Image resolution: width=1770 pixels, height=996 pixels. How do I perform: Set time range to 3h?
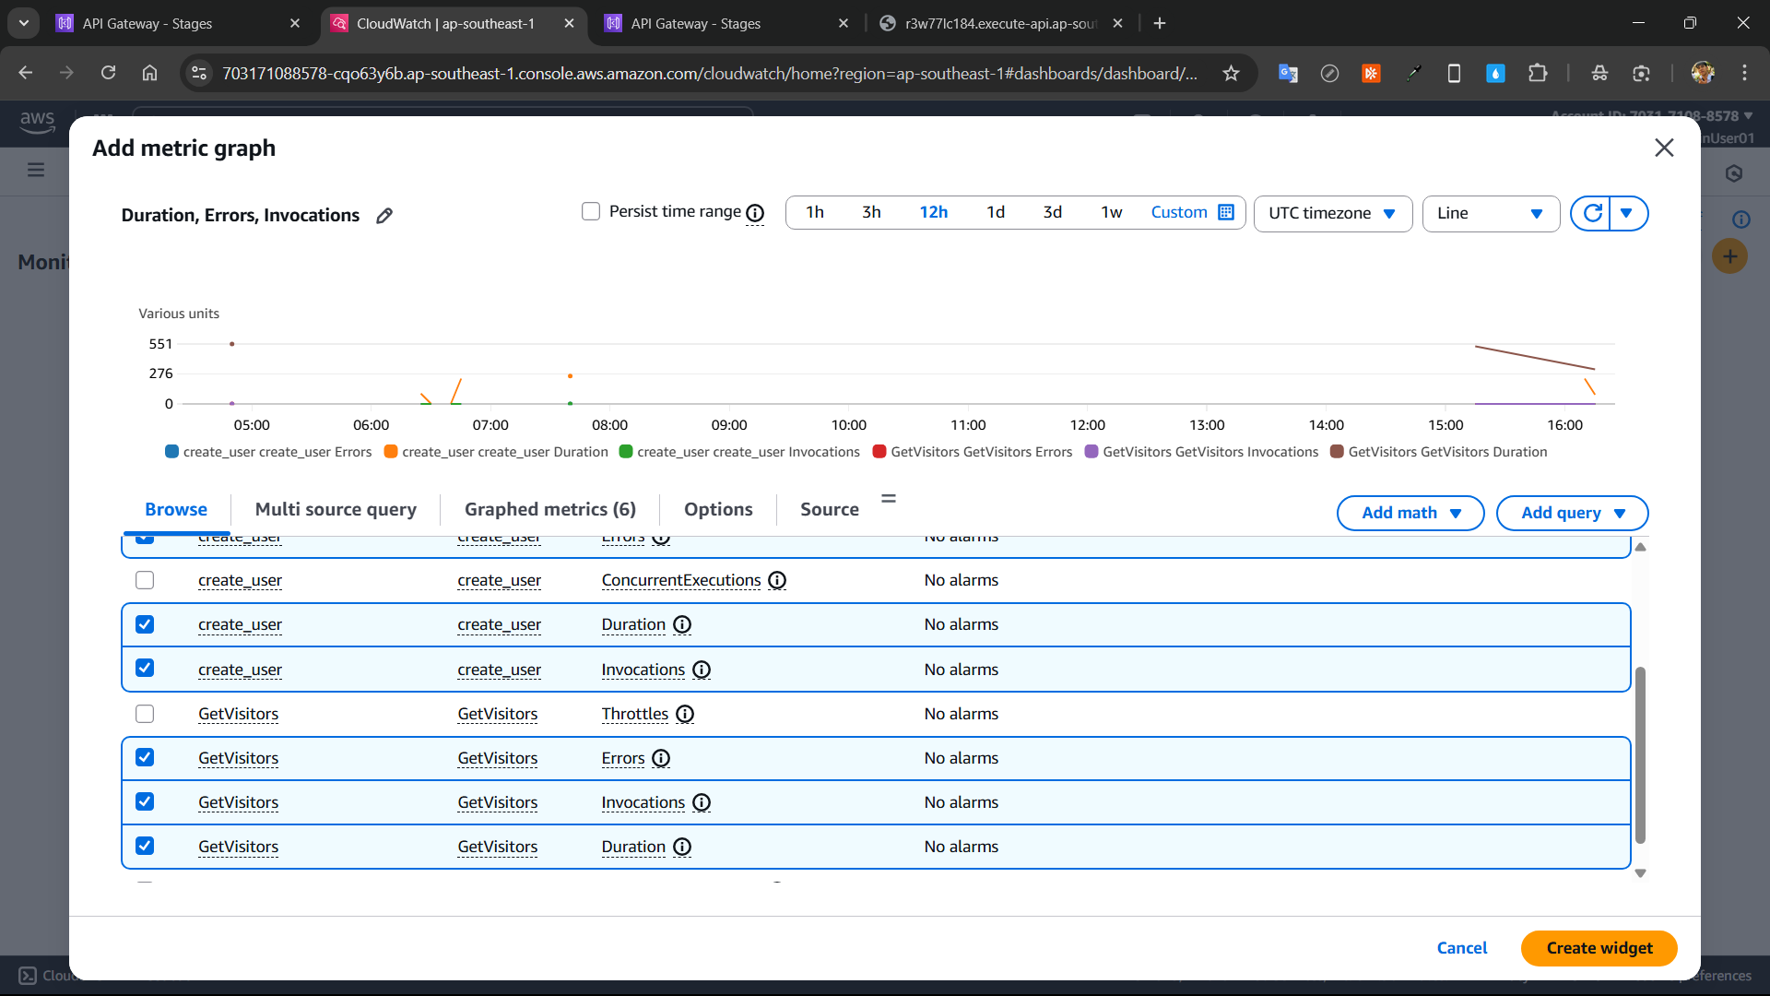pos(871,213)
